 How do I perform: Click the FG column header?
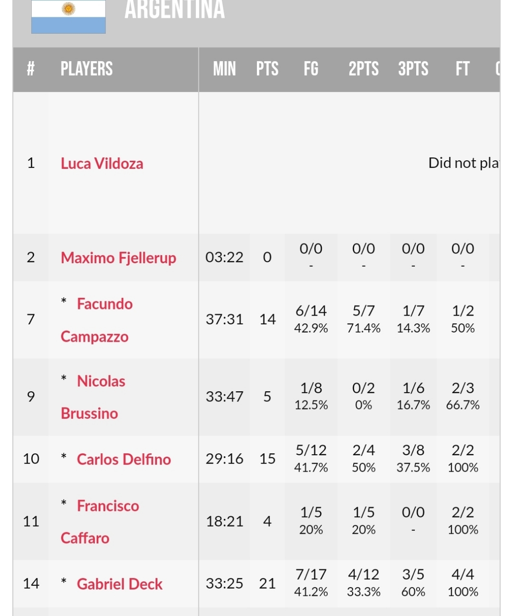click(311, 69)
